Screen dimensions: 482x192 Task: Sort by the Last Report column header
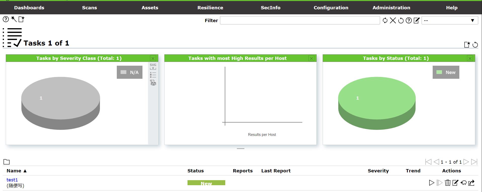(x=276, y=171)
